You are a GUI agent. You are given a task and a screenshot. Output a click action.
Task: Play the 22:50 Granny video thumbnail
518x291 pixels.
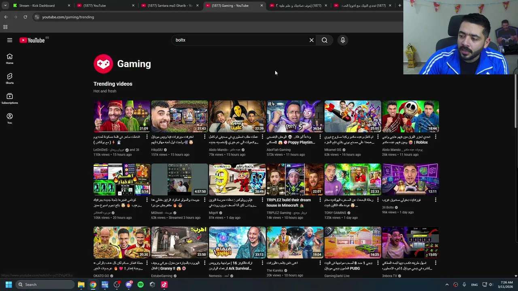pos(179,242)
